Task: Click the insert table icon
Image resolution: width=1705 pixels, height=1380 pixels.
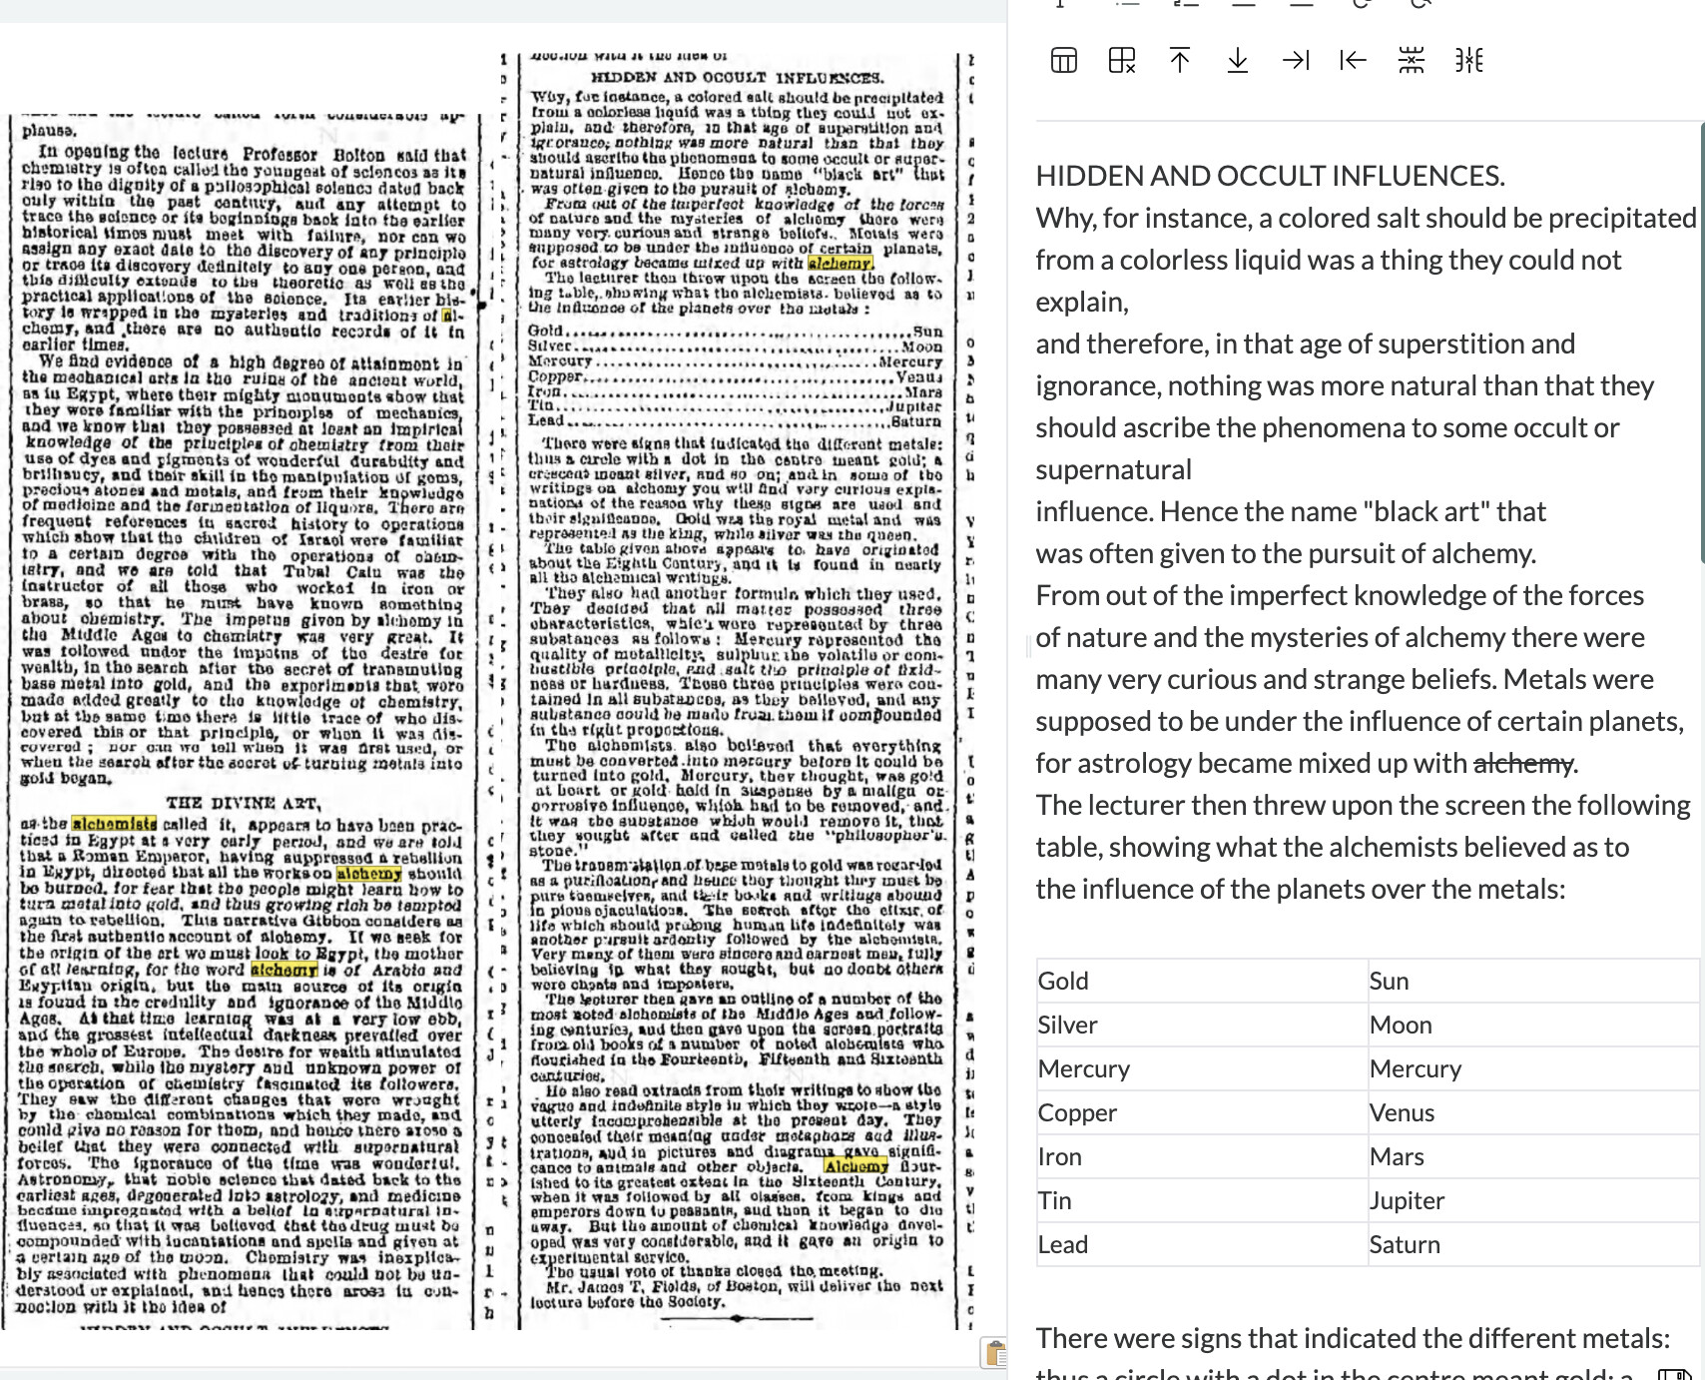Action: (1064, 61)
